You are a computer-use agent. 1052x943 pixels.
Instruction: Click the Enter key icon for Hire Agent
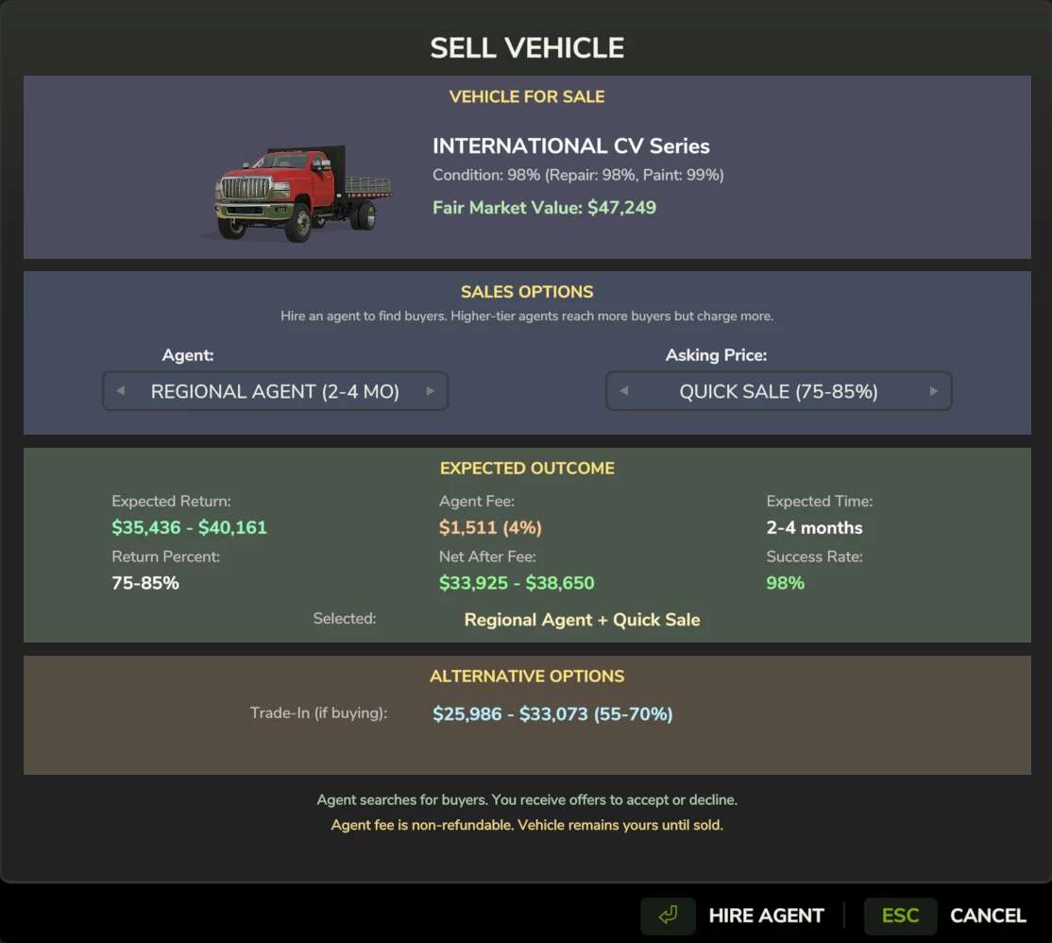pyautogui.click(x=668, y=916)
